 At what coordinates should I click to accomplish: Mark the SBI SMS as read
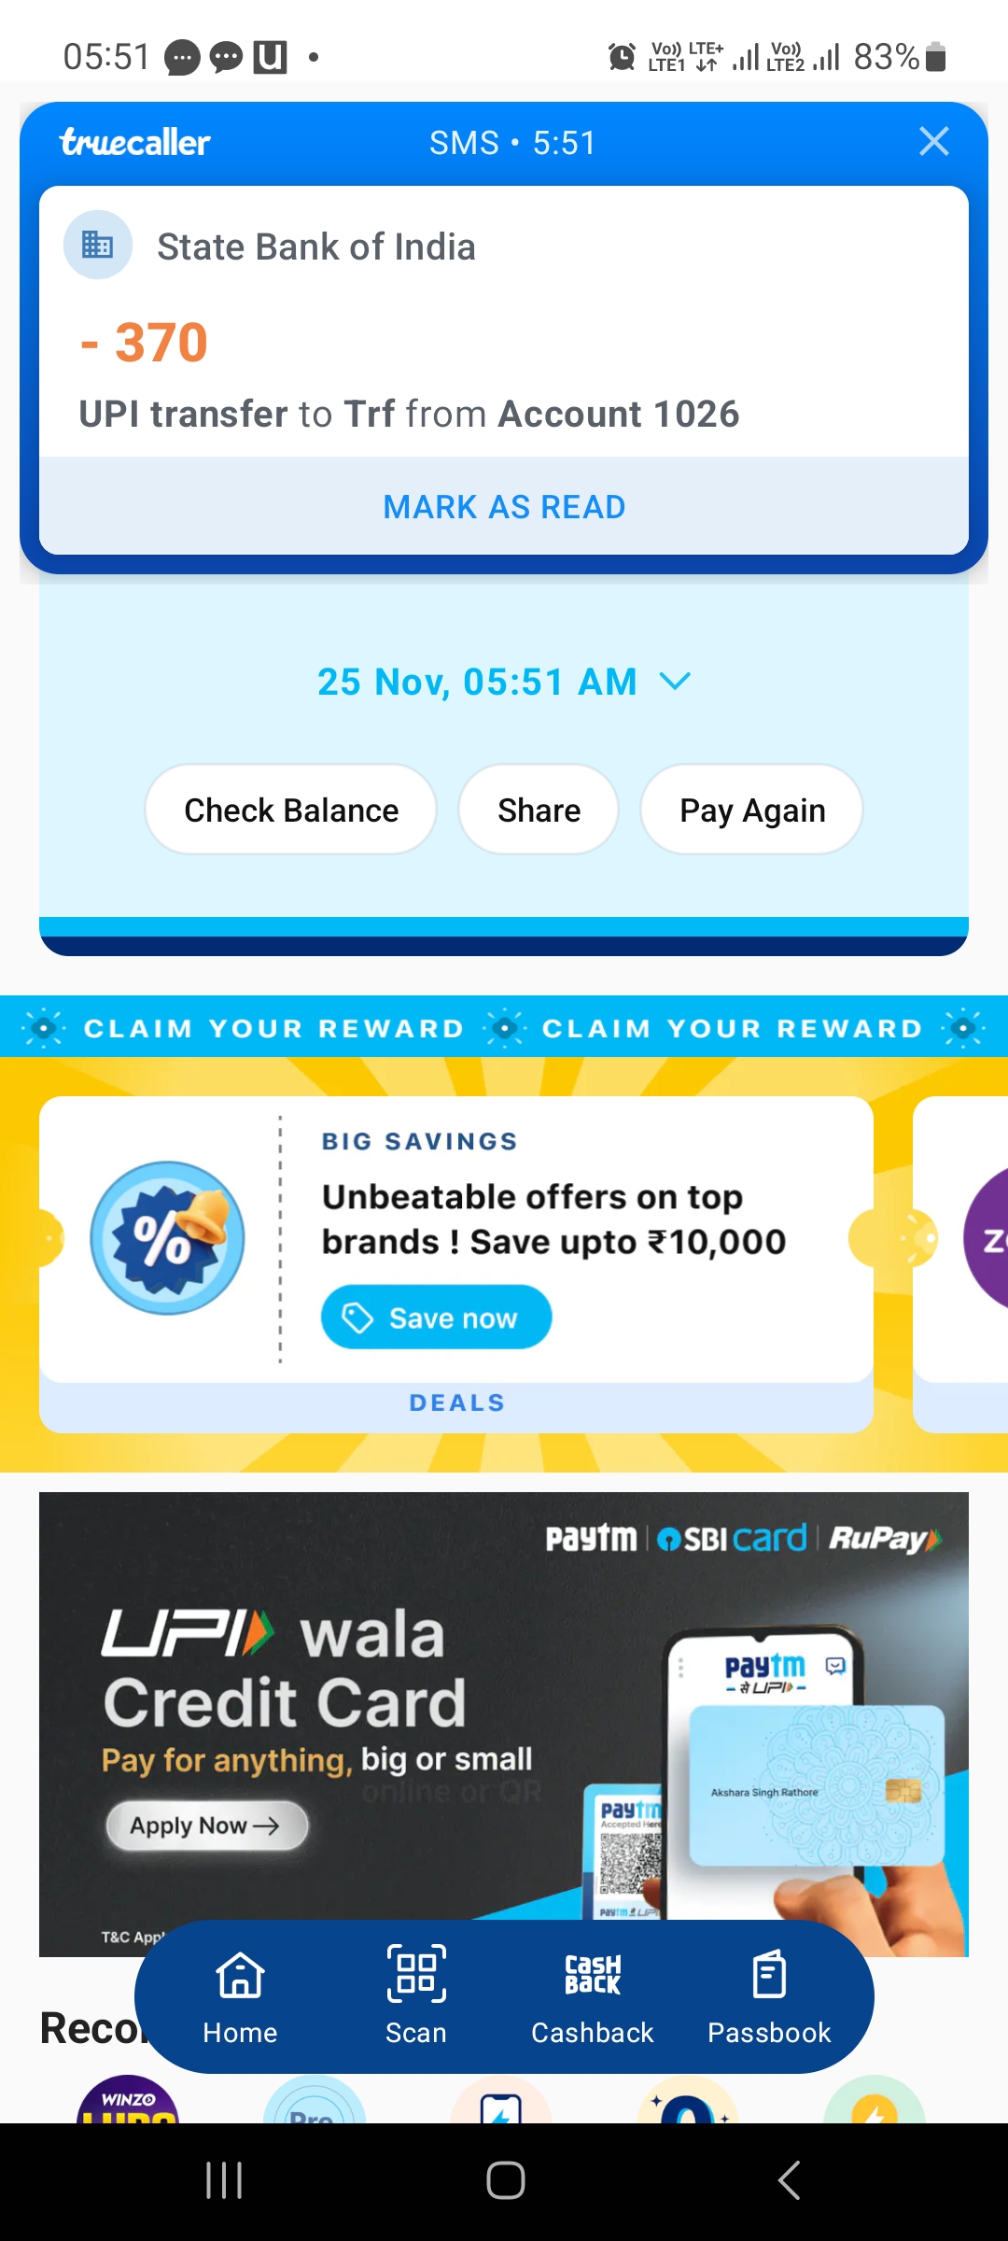point(504,507)
